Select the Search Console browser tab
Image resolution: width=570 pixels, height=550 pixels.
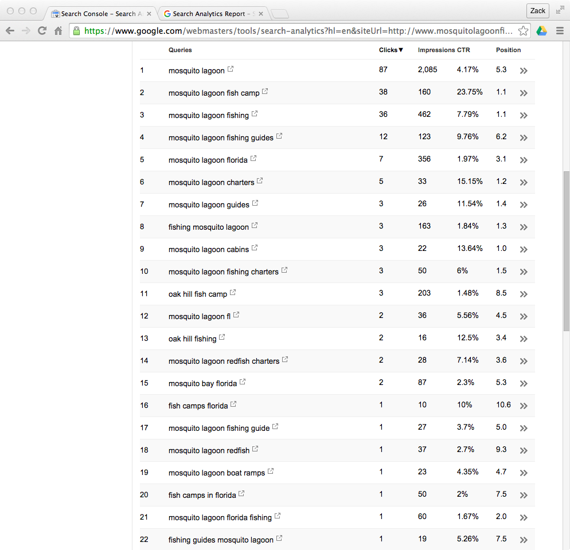97,13
